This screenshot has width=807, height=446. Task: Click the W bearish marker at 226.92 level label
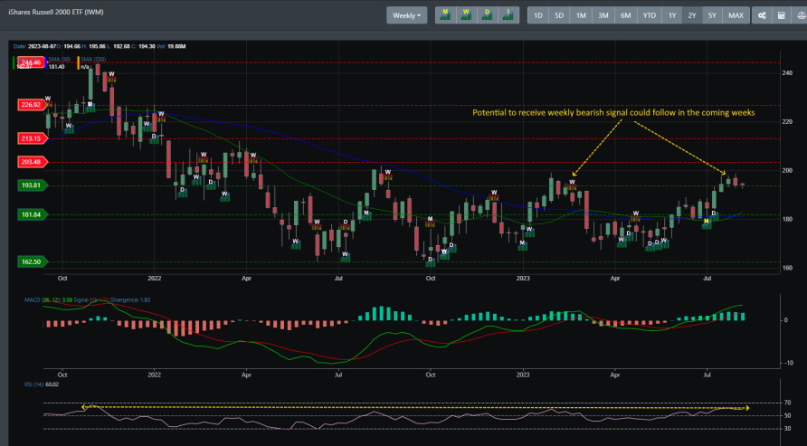48,101
